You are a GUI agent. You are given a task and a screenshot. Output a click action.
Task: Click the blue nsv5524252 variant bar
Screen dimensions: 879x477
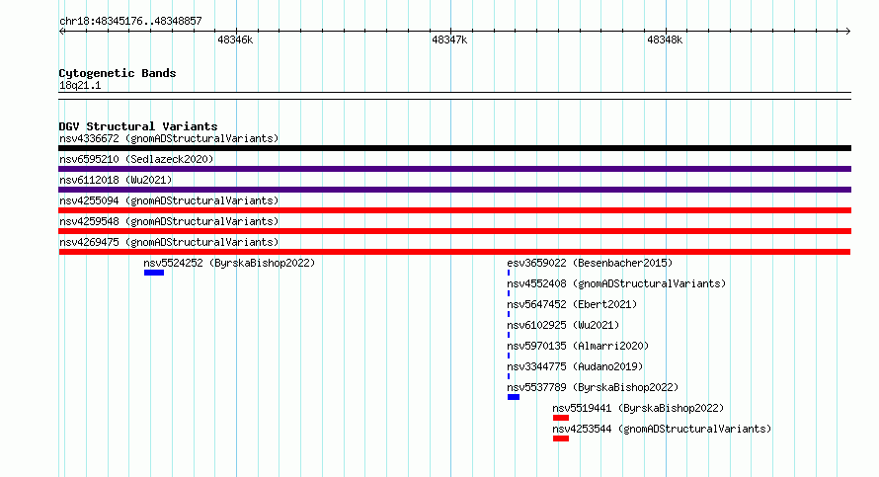click(x=154, y=273)
